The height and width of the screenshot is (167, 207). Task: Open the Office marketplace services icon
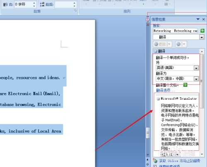(x=155, y=161)
